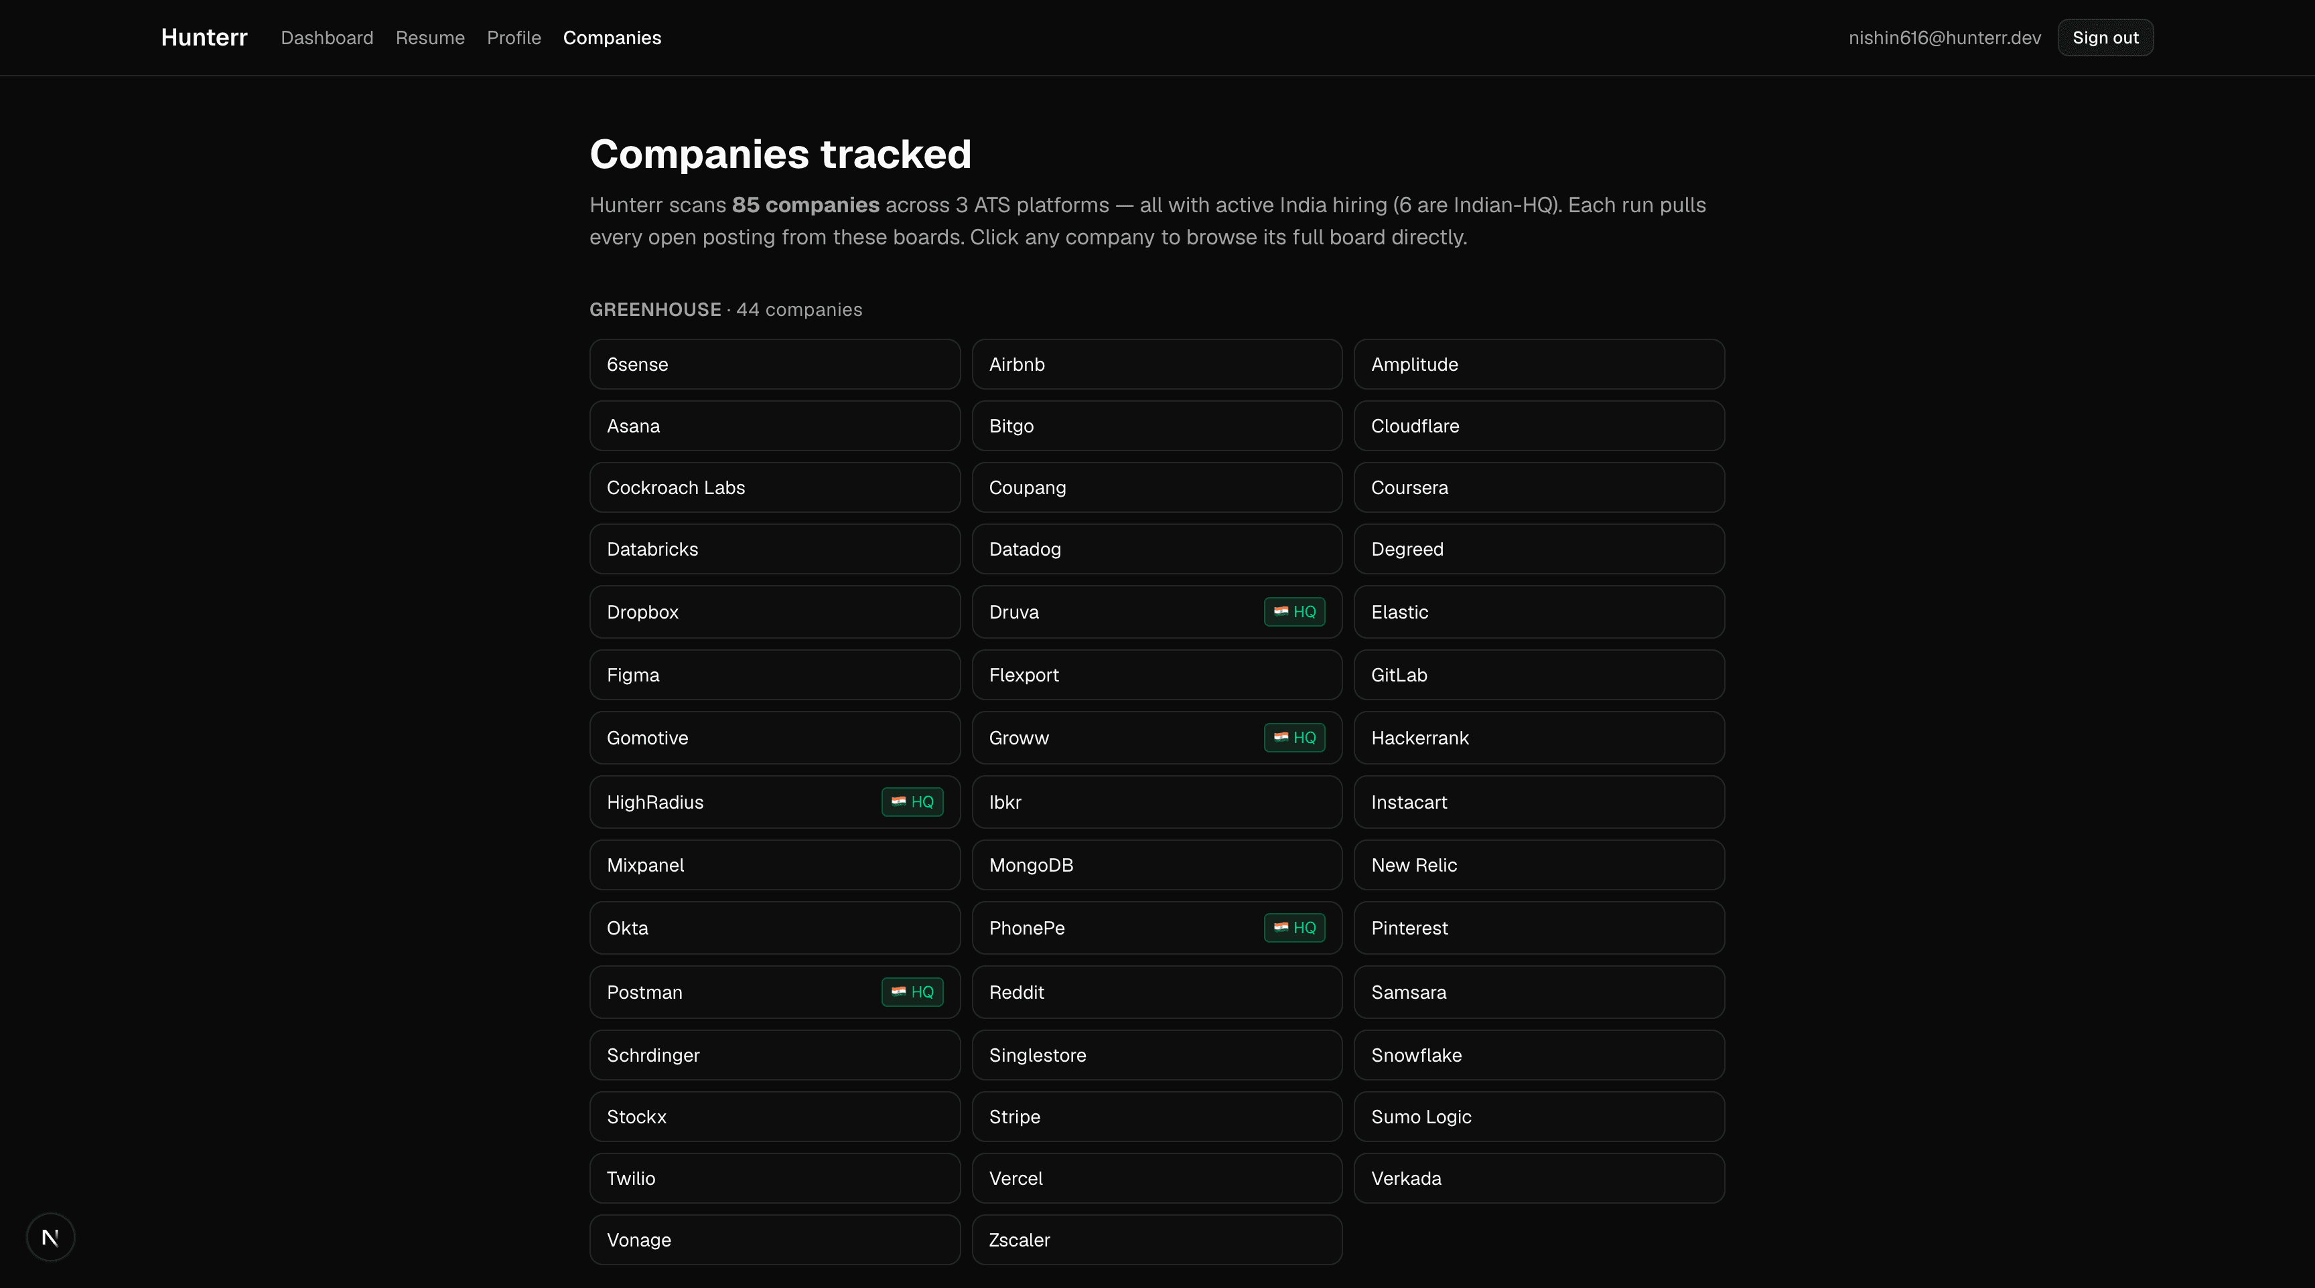Select the Cockroach Labs card
2315x1288 pixels.
(x=774, y=488)
